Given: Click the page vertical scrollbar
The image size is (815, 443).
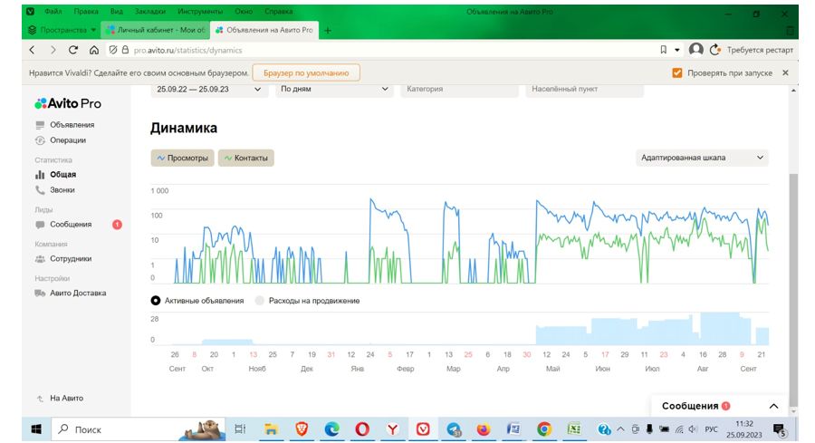Looking at the screenshot, I should pyautogui.click(x=793, y=289).
